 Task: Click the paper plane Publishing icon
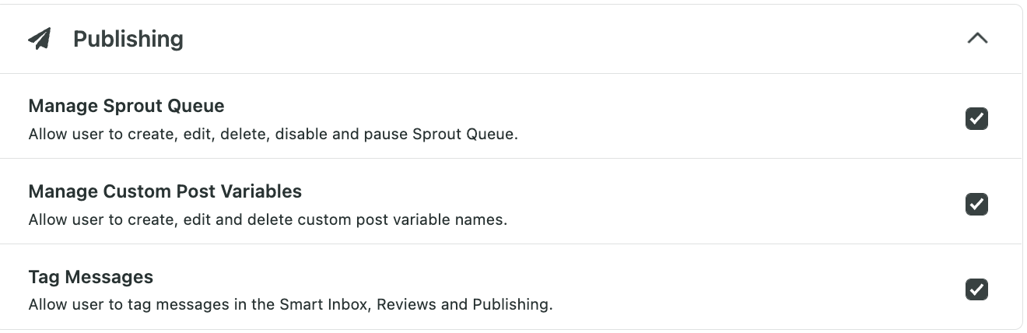40,39
